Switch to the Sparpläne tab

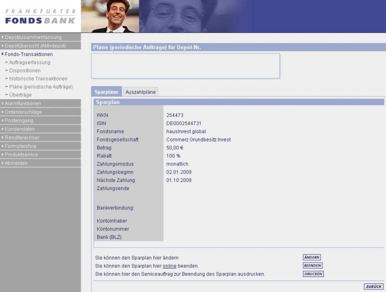tap(106, 91)
